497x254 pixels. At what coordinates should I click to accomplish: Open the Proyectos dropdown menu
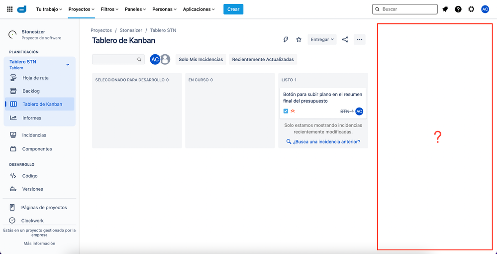(x=82, y=9)
